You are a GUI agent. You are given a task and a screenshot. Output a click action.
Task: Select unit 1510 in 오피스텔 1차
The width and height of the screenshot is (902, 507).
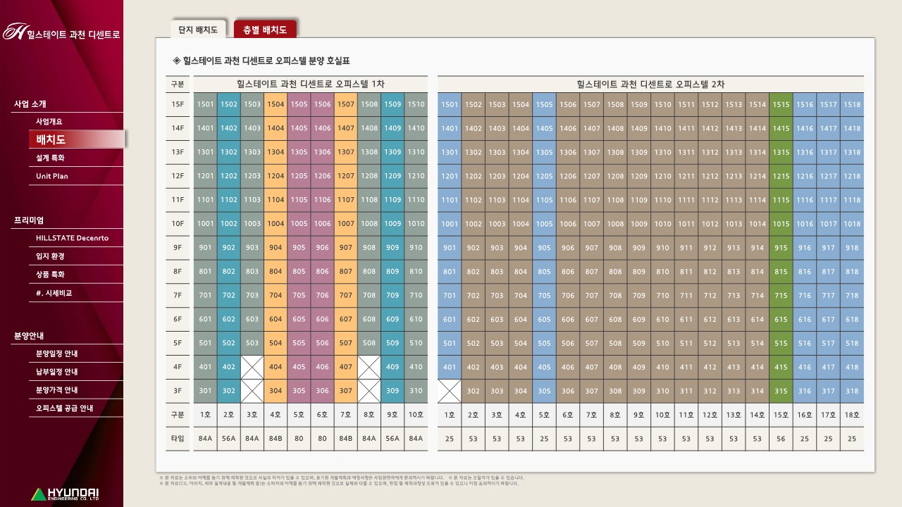[416, 104]
